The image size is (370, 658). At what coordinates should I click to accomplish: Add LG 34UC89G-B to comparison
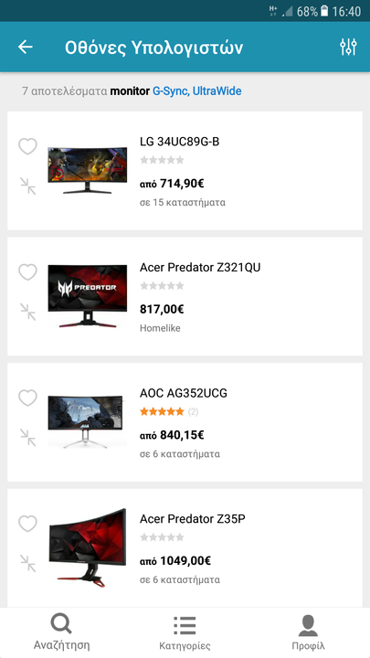(x=28, y=186)
